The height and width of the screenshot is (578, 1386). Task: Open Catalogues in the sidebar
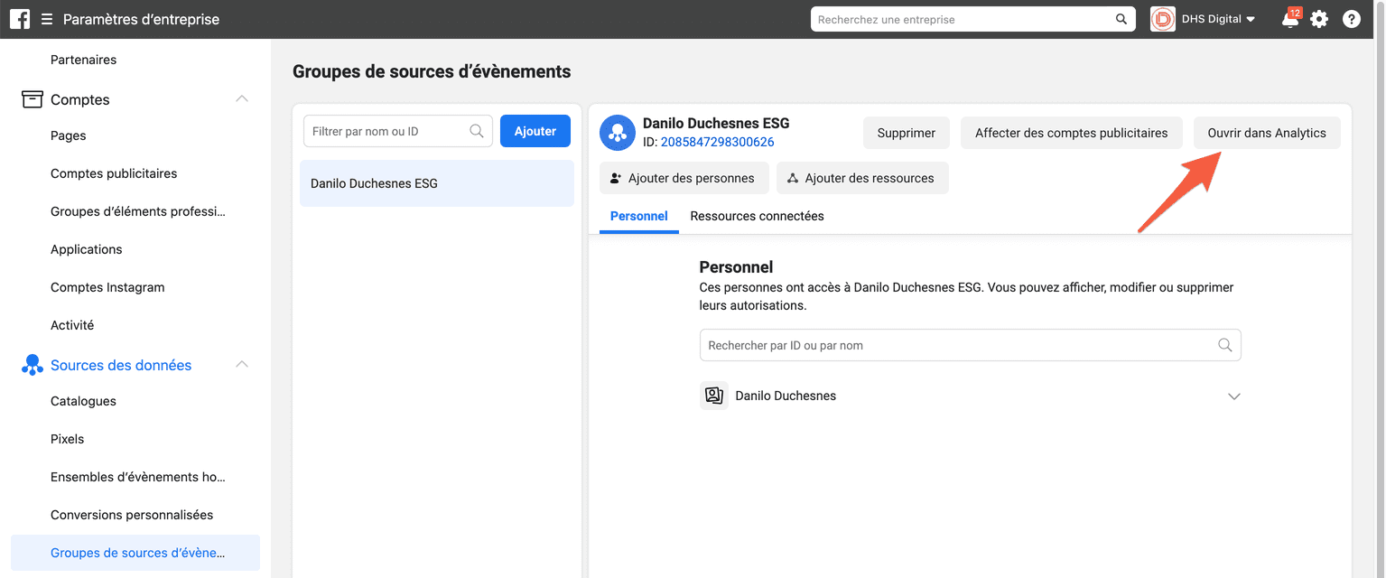click(83, 401)
